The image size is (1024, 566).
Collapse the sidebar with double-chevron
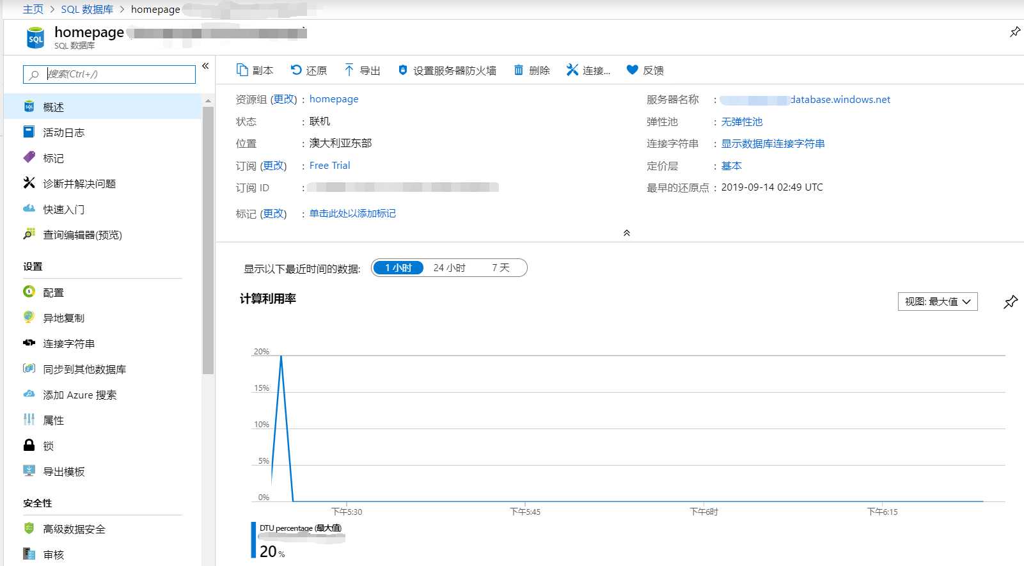(205, 66)
